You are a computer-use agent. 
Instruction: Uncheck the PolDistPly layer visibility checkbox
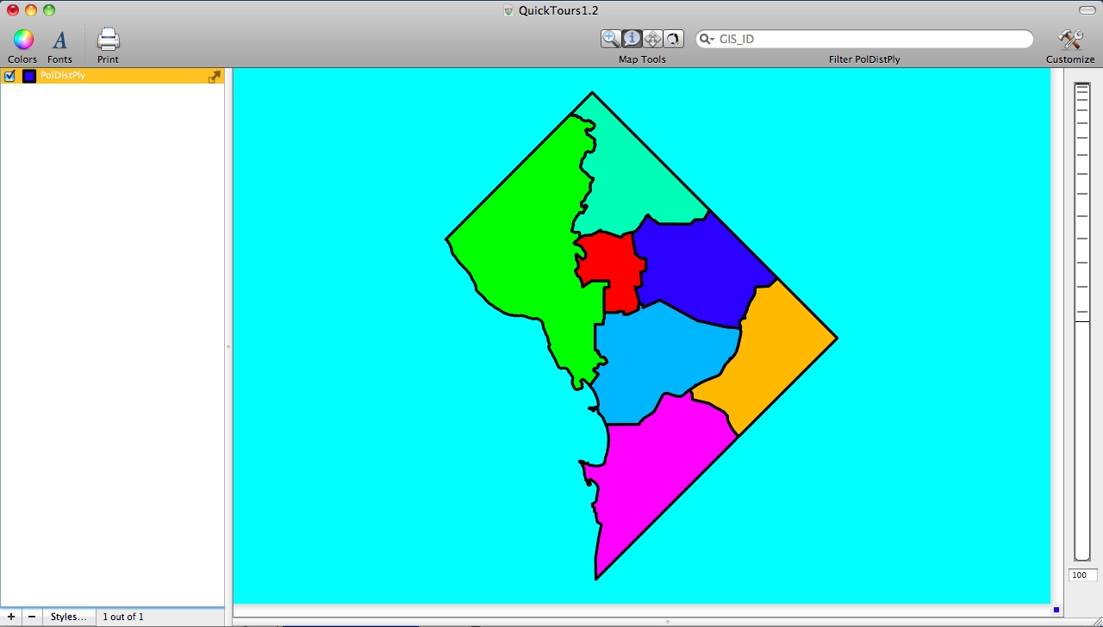click(x=10, y=76)
